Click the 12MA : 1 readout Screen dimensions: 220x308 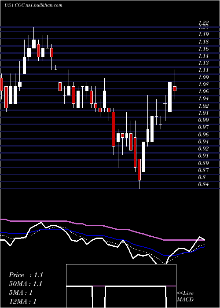click(x=22, y=301)
